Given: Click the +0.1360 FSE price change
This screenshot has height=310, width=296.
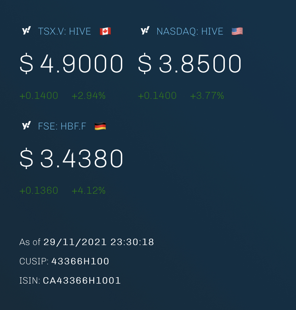Looking at the screenshot, I should pyautogui.click(x=39, y=190).
